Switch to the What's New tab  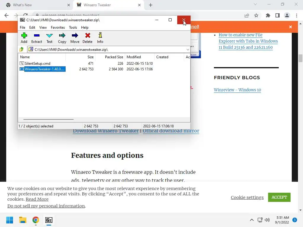pyautogui.click(x=37, y=5)
